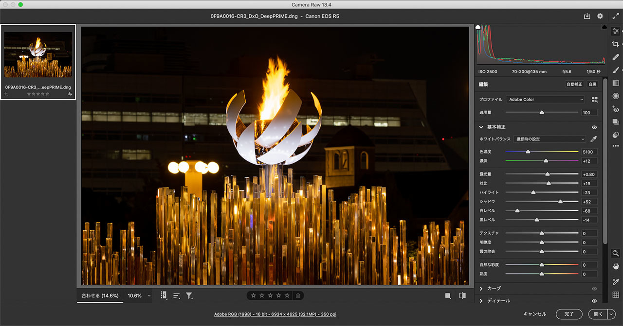Select the Red Eye removal tool

[x=616, y=109]
